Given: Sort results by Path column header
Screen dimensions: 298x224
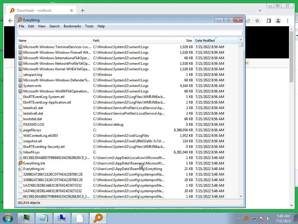Looking at the screenshot, I should [x=128, y=41].
